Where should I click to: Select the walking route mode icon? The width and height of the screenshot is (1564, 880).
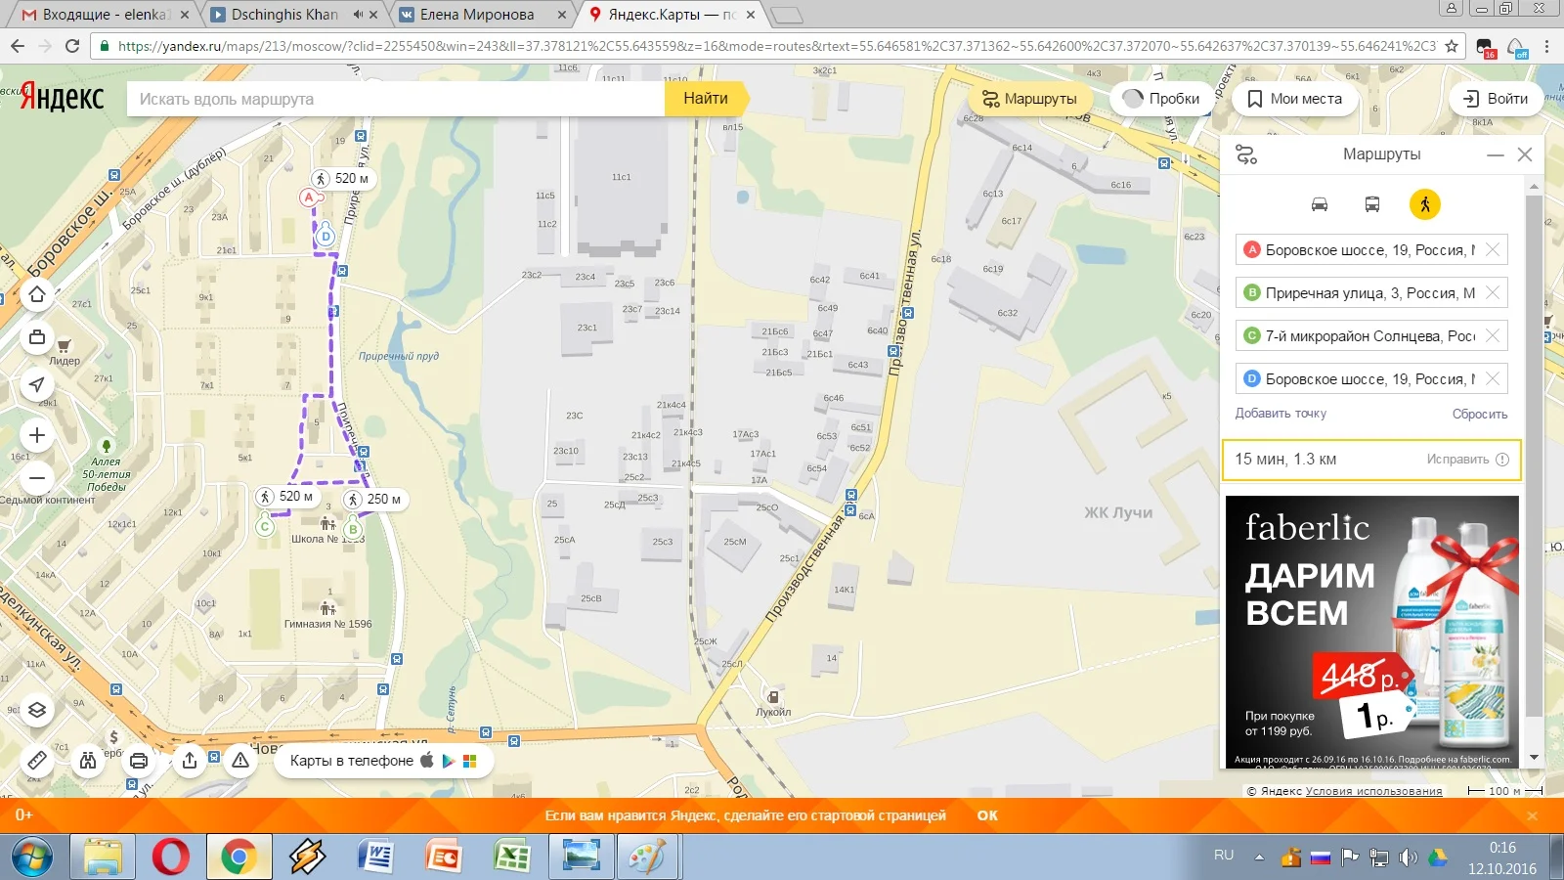pyautogui.click(x=1425, y=204)
